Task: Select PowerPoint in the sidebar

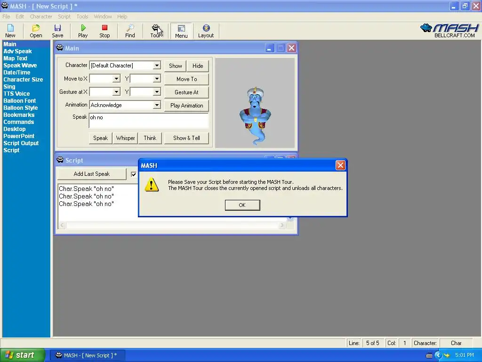Action: click(19, 136)
